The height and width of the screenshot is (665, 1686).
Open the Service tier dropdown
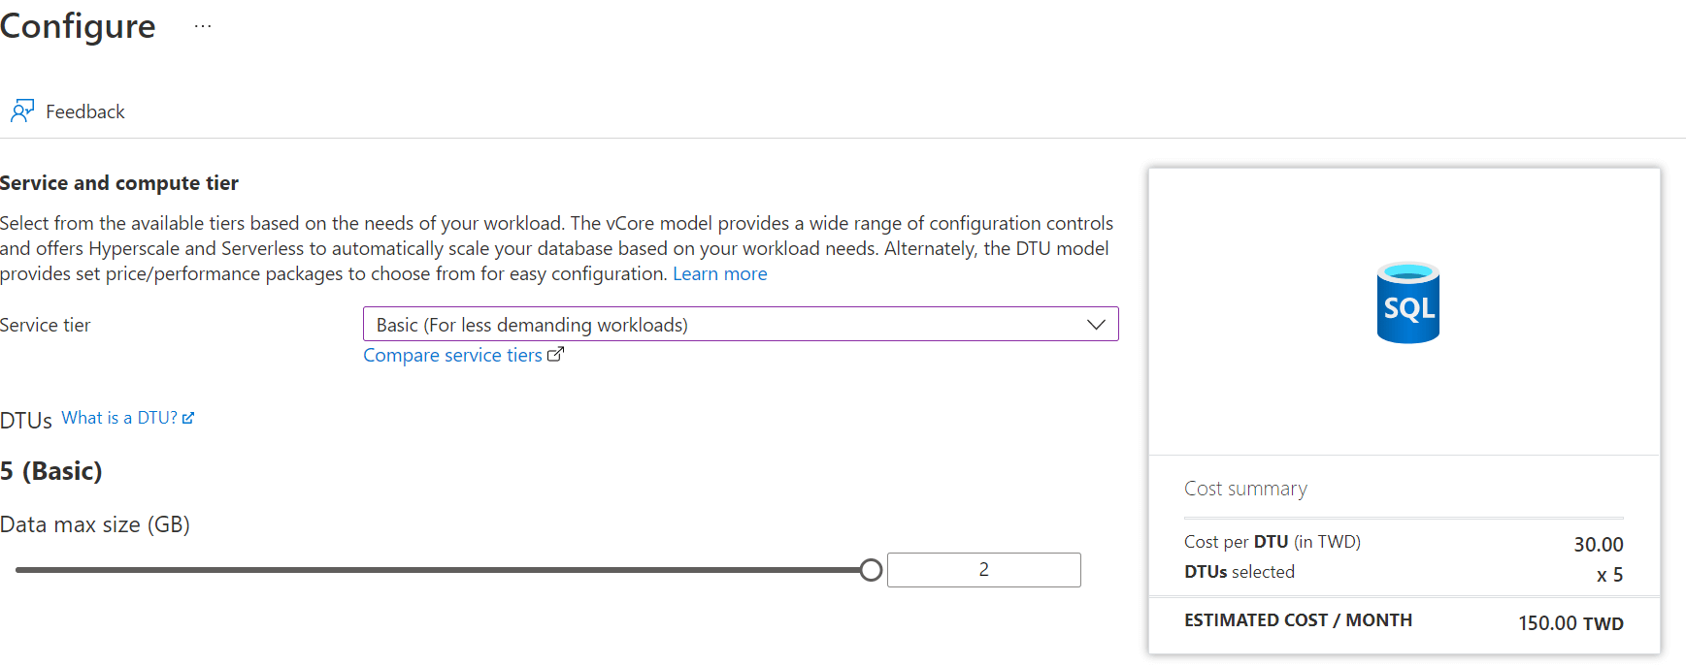[x=728, y=324]
